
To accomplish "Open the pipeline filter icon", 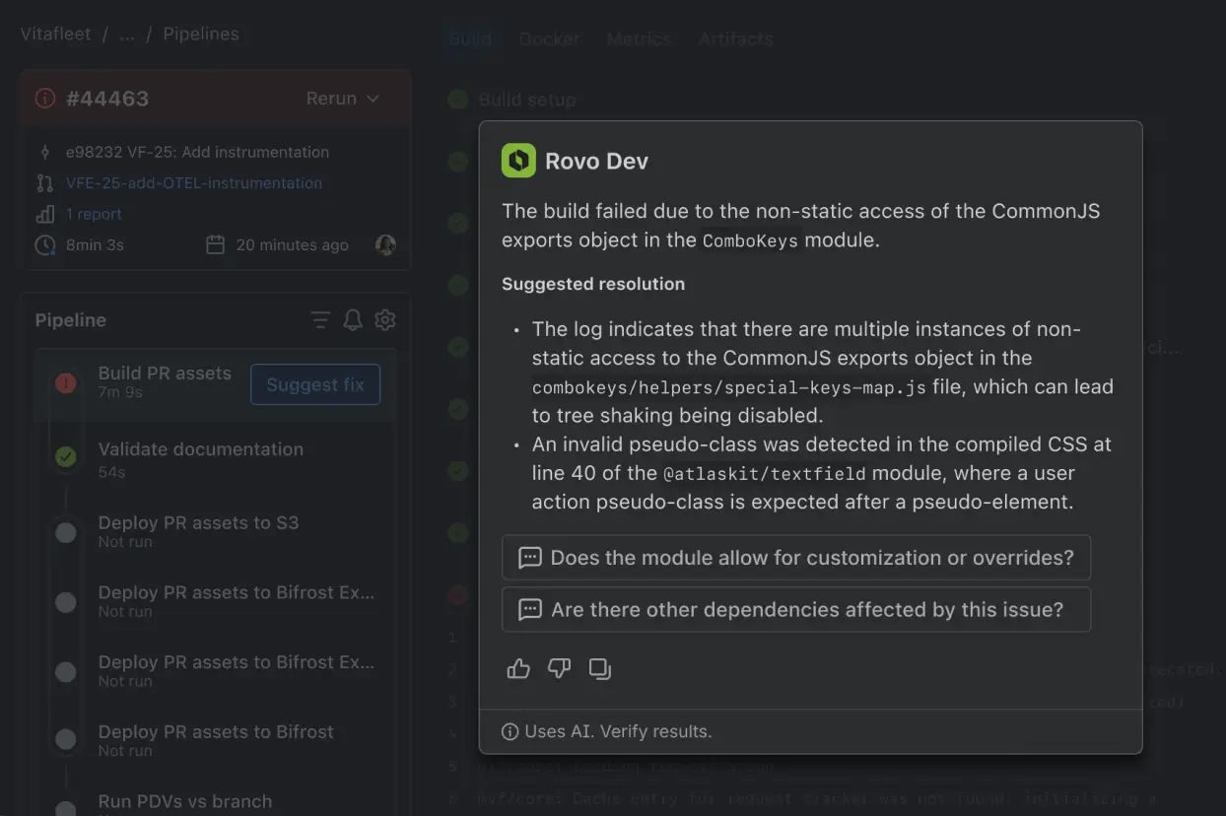I will coord(320,320).
